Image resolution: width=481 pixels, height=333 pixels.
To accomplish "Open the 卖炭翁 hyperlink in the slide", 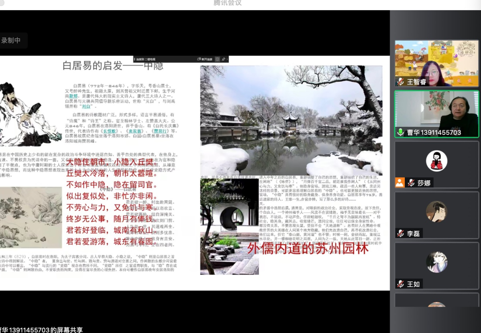I will pos(135,131).
